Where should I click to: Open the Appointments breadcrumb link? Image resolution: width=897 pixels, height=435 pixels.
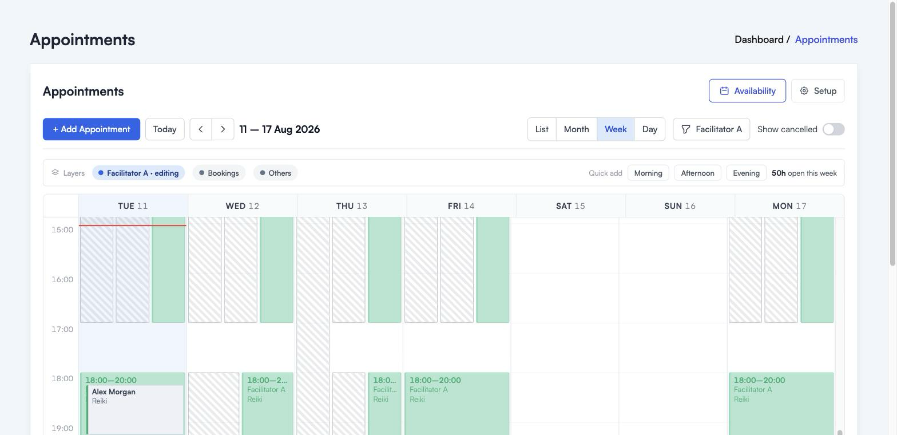tap(826, 39)
